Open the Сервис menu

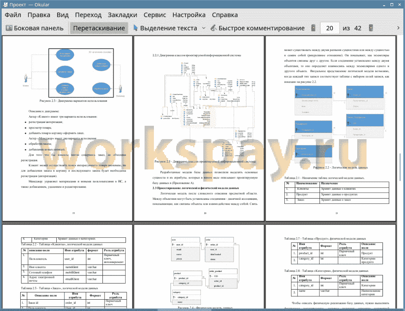click(x=155, y=15)
